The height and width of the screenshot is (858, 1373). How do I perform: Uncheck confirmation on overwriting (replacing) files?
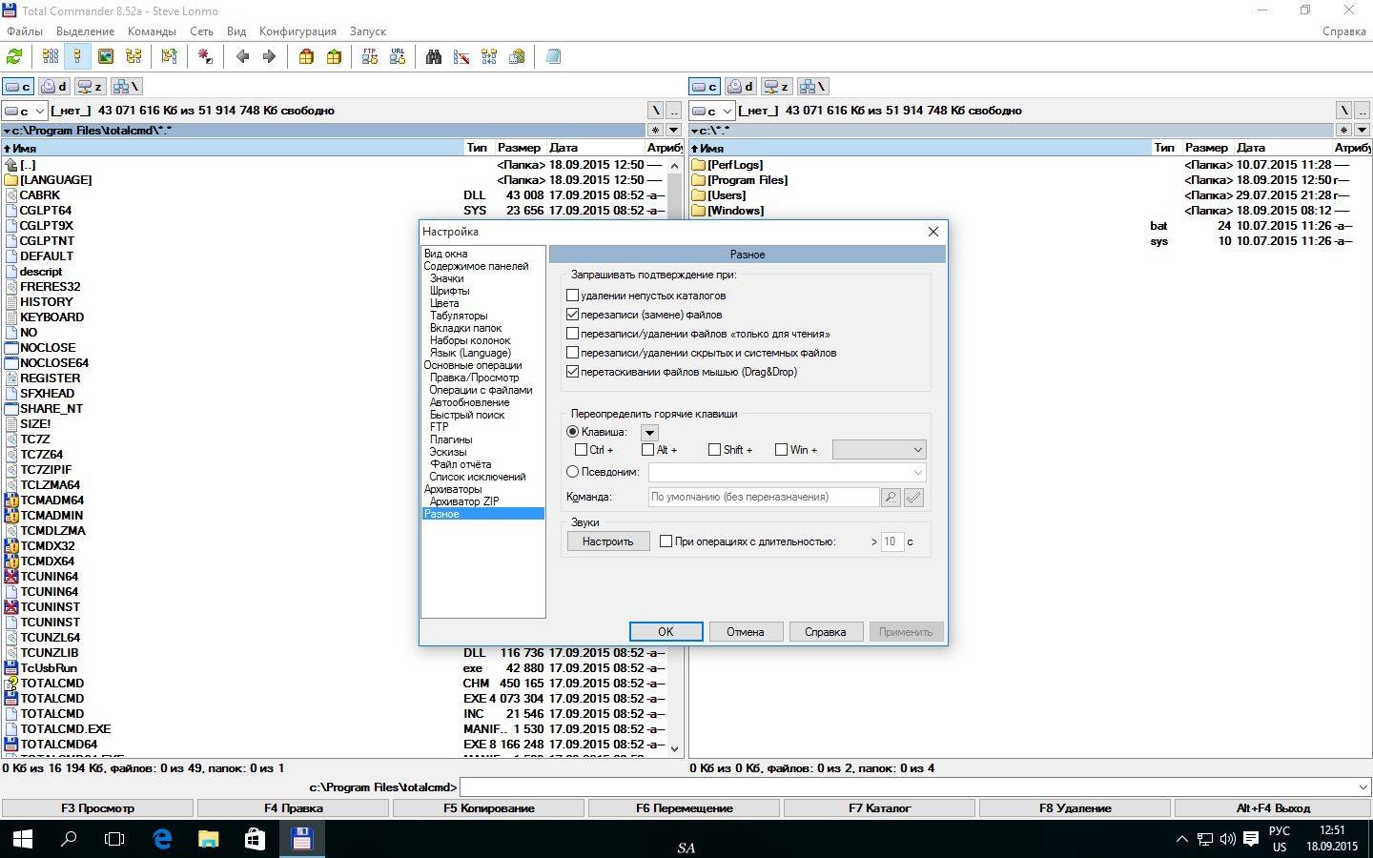coord(573,315)
